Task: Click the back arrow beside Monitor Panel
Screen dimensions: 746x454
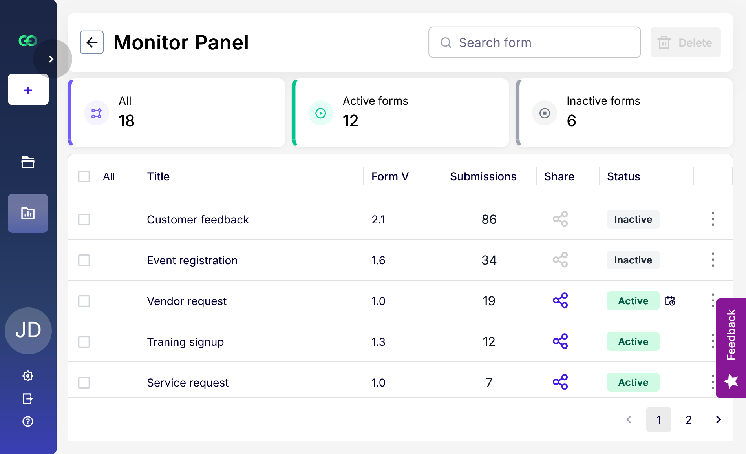Action: tap(92, 42)
